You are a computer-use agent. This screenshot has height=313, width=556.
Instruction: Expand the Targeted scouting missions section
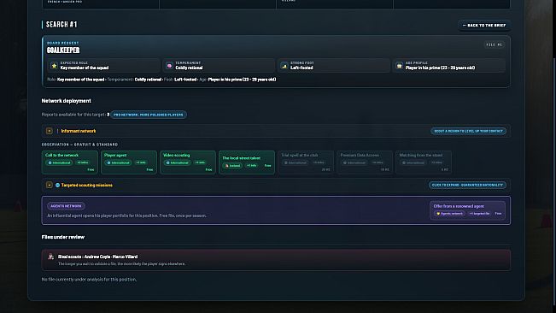[50, 186]
